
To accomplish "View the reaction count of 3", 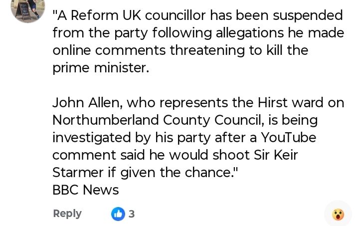I will click(x=132, y=214).
